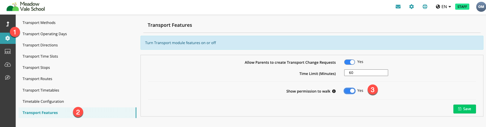Select Transport Routes menu item
486x127 pixels.
pyautogui.click(x=38, y=79)
